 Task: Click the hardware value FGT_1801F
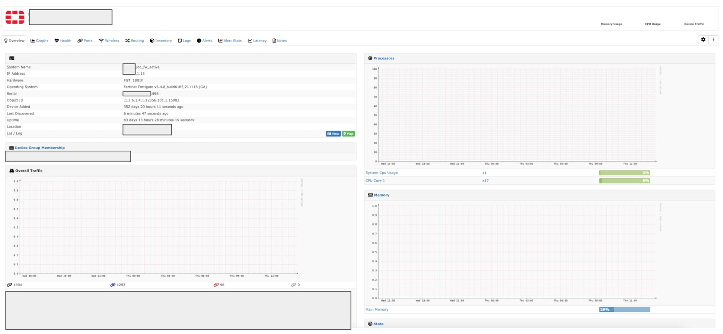[133, 80]
